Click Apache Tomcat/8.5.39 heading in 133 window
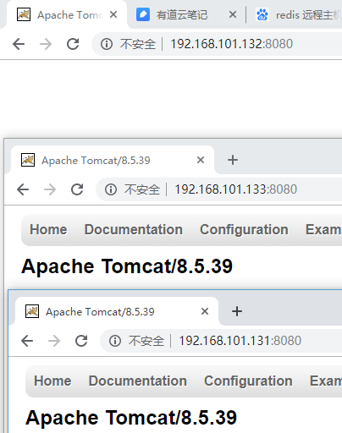 [127, 266]
